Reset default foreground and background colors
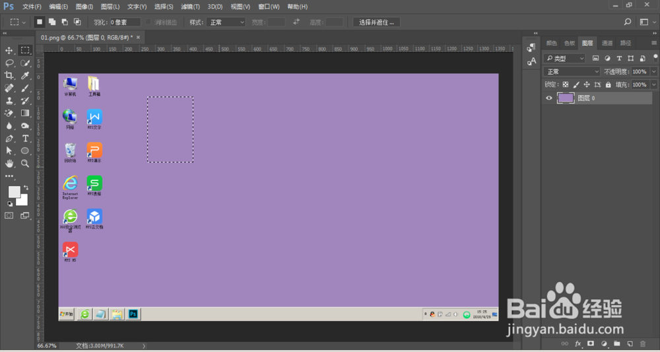Viewport: 660px width, 352px height. click(x=10, y=204)
